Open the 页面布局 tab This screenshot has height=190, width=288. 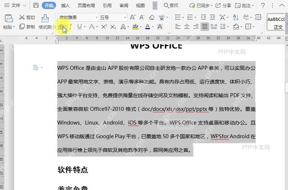click(x=86, y=6)
